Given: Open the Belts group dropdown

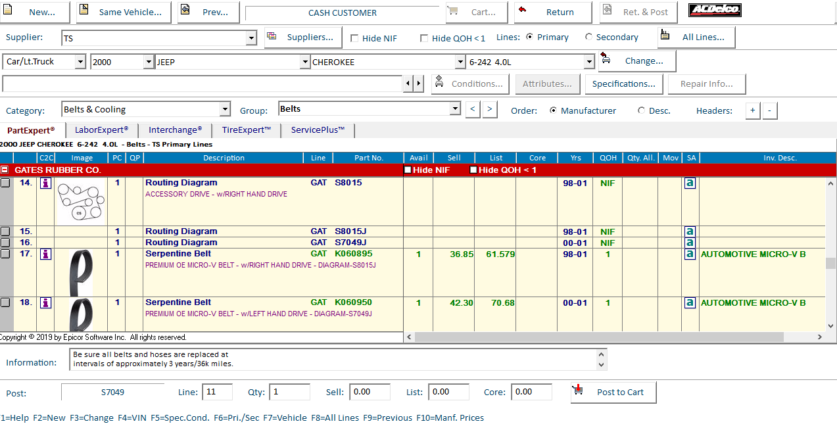Looking at the screenshot, I should click(x=455, y=109).
